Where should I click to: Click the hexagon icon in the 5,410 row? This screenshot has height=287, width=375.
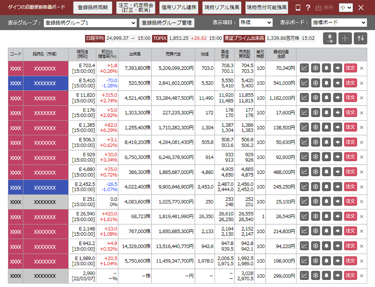point(315,83)
